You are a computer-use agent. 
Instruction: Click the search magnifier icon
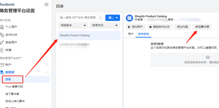point(100,18)
